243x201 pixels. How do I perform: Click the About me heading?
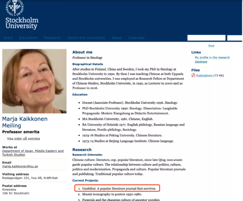coord(82,52)
